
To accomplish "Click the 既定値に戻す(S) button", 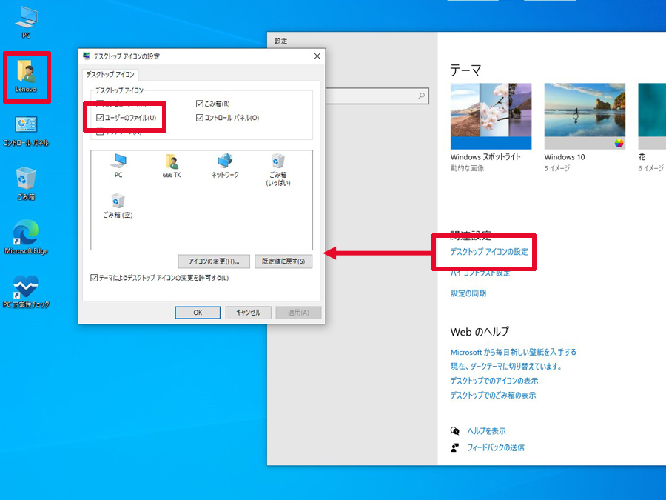I will click(283, 261).
